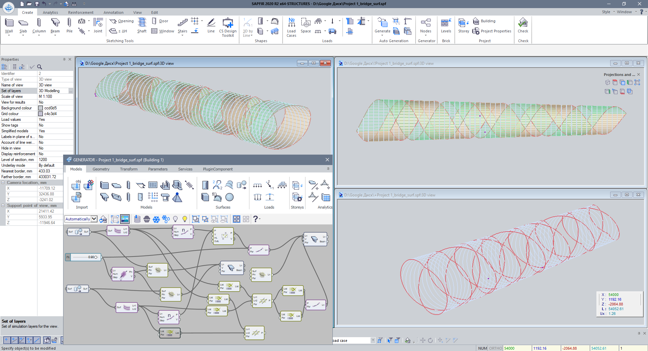Toggle the picture background display button
Viewport: 648px width, 351px height.
tap(125, 219)
